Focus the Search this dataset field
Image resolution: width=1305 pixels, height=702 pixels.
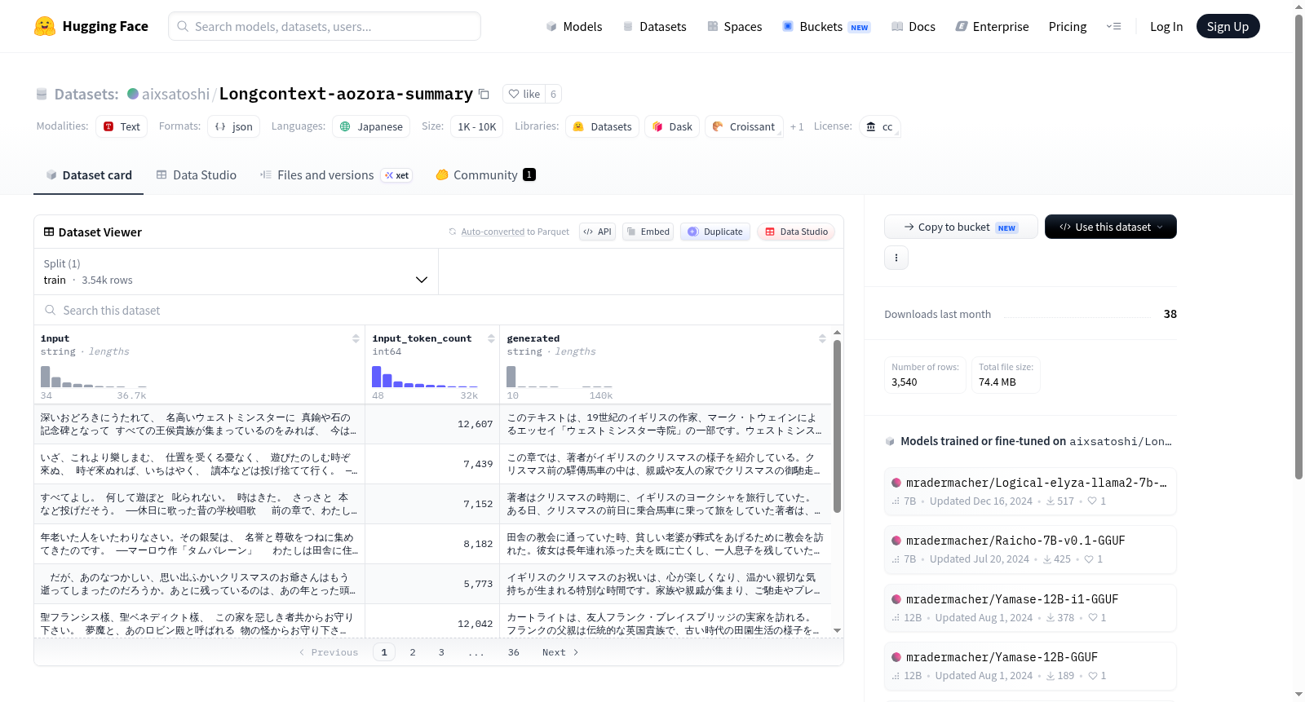pos(439,310)
